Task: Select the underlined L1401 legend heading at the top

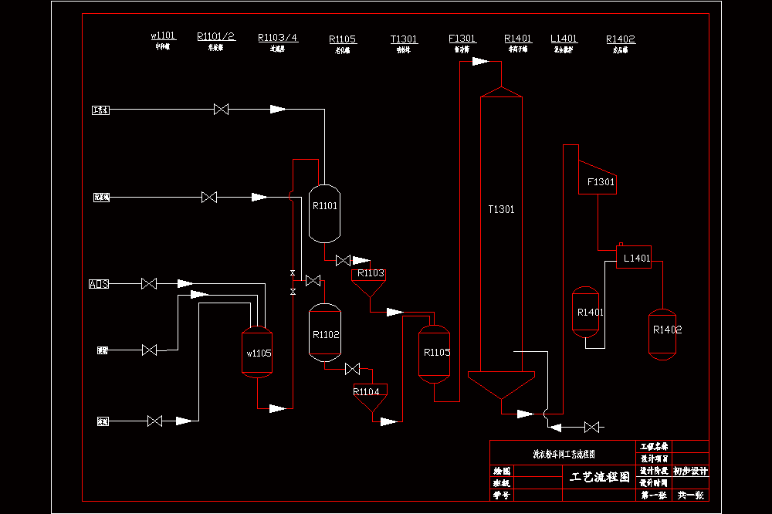Action: tap(564, 39)
